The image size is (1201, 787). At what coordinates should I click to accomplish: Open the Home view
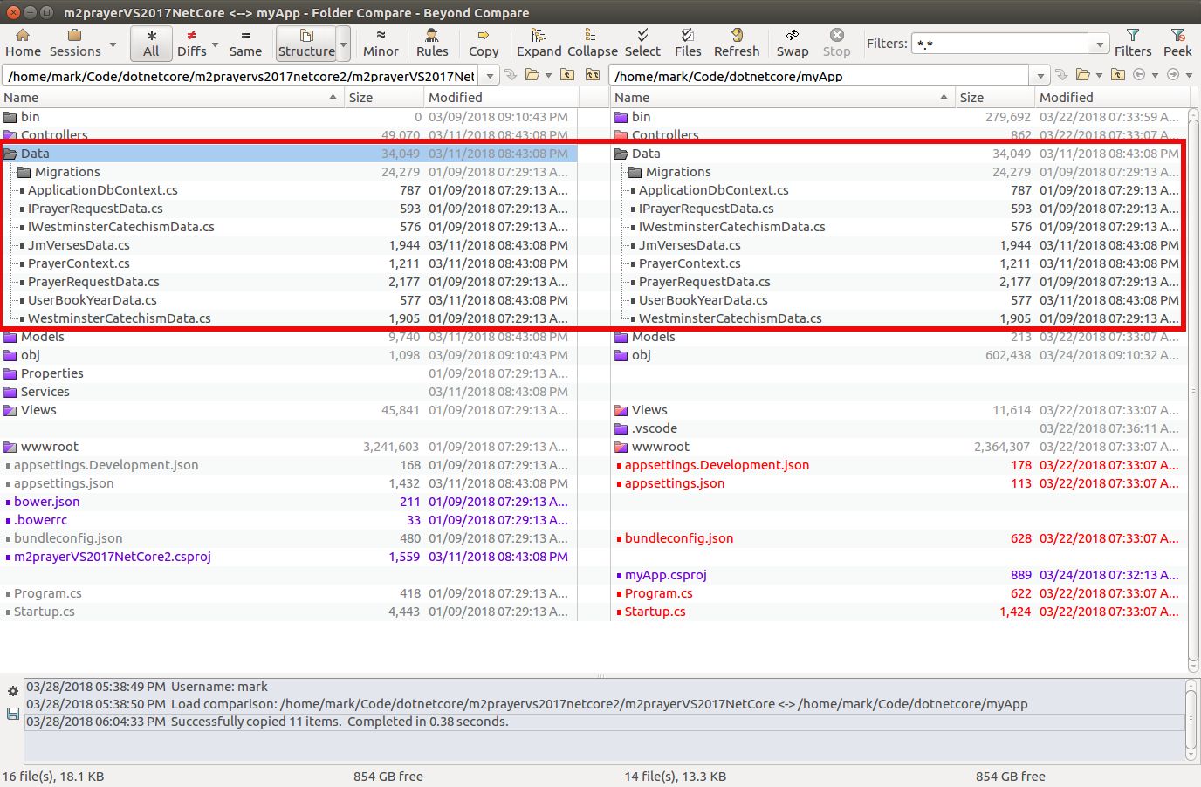23,42
